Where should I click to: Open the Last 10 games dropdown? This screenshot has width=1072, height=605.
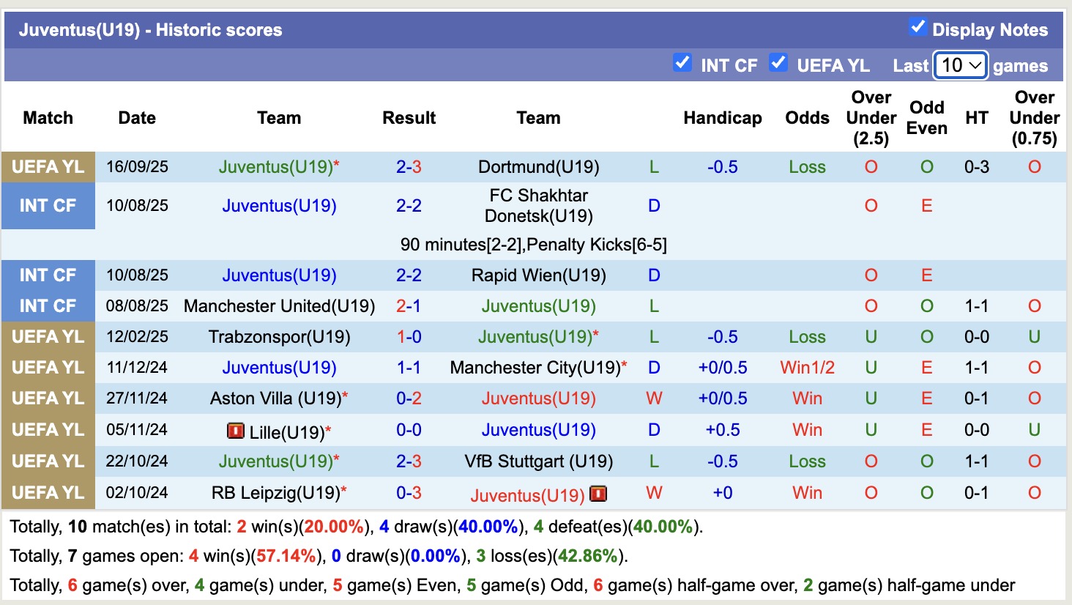pyautogui.click(x=961, y=65)
